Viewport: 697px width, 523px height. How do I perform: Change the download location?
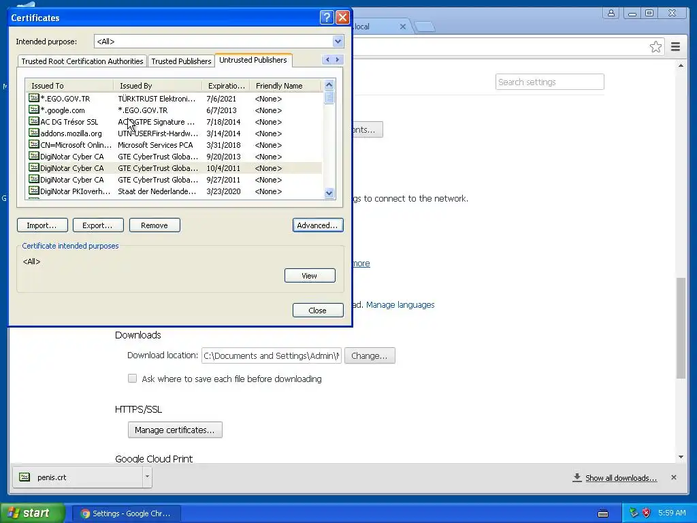[370, 355]
